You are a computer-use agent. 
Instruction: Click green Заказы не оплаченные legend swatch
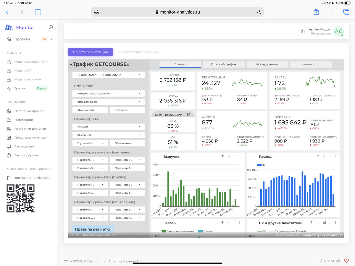[x=164, y=231]
